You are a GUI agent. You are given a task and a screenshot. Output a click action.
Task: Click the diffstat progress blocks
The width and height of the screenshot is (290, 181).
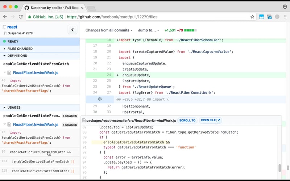(190, 30)
